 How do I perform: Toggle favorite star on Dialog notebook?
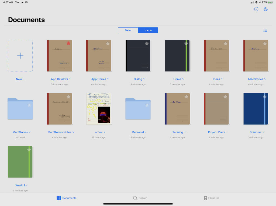click(x=147, y=43)
